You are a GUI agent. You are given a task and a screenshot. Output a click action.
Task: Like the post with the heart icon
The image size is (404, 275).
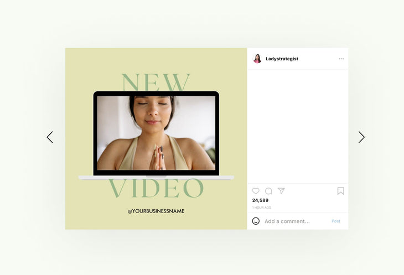tap(256, 191)
